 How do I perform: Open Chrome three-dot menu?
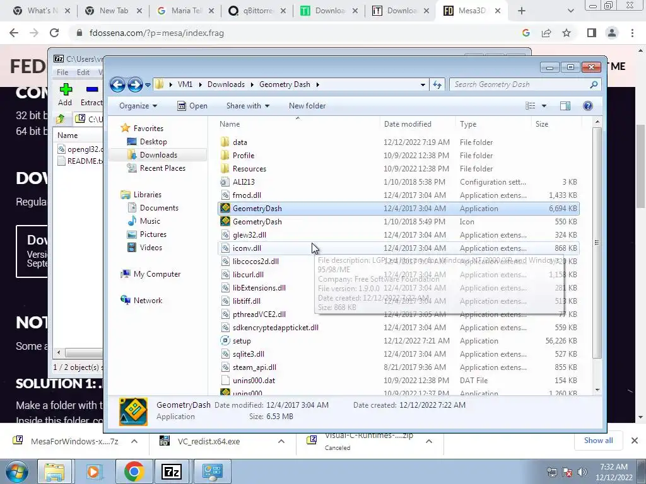[x=632, y=33]
